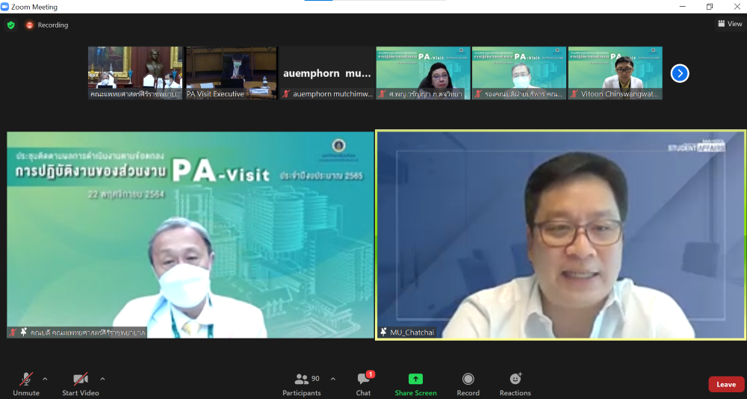Click the Zoom Meeting title bar icon
This screenshot has height=399, width=747.
(x=4, y=6)
